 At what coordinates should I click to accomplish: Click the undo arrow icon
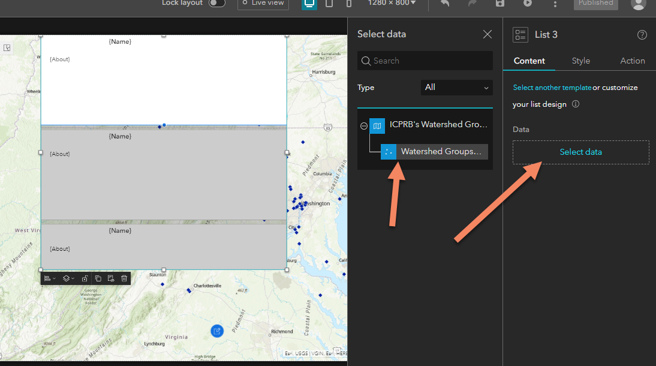click(x=445, y=4)
